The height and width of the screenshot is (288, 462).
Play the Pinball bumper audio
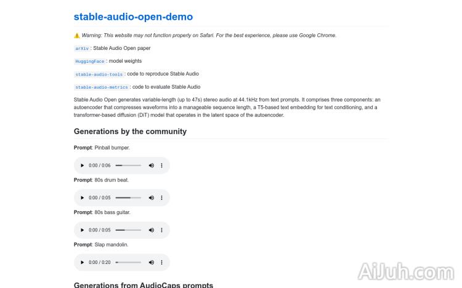pyautogui.click(x=82, y=166)
